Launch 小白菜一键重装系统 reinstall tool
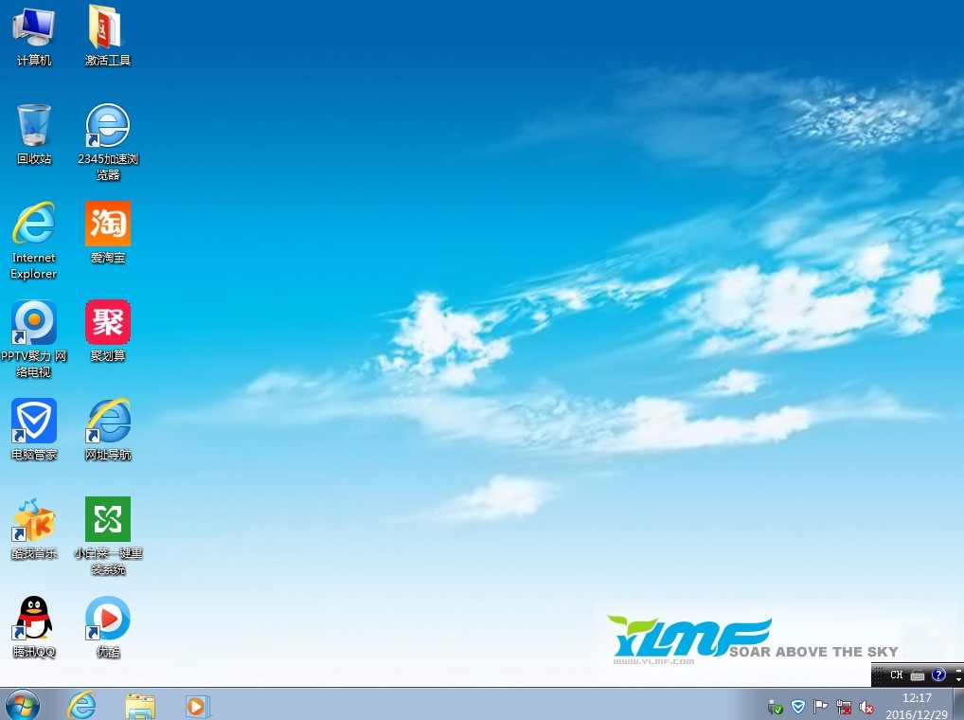Image resolution: width=964 pixels, height=720 pixels. point(107,519)
